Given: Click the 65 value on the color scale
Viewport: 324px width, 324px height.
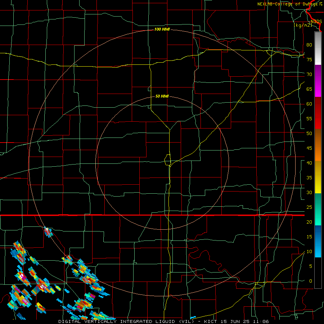Looking at the screenshot, I should (x=309, y=89).
